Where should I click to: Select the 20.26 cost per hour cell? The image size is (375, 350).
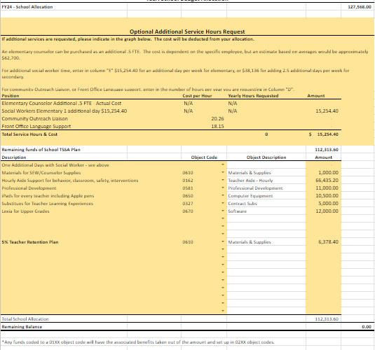pyautogui.click(x=217, y=118)
